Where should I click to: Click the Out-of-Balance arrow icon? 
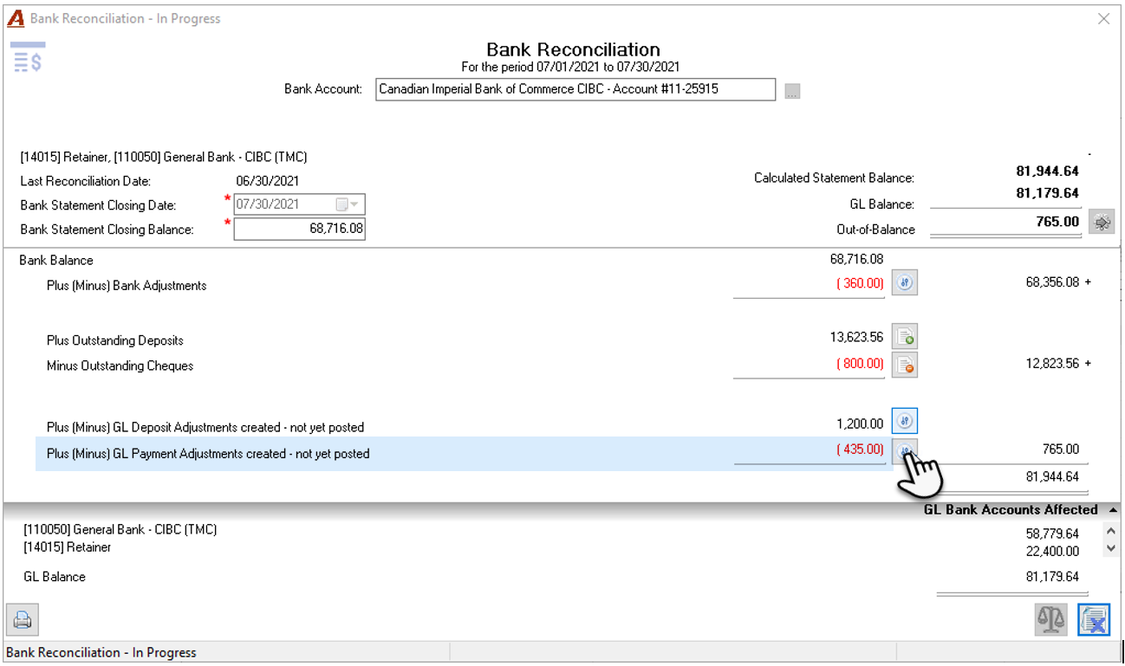click(x=1102, y=222)
